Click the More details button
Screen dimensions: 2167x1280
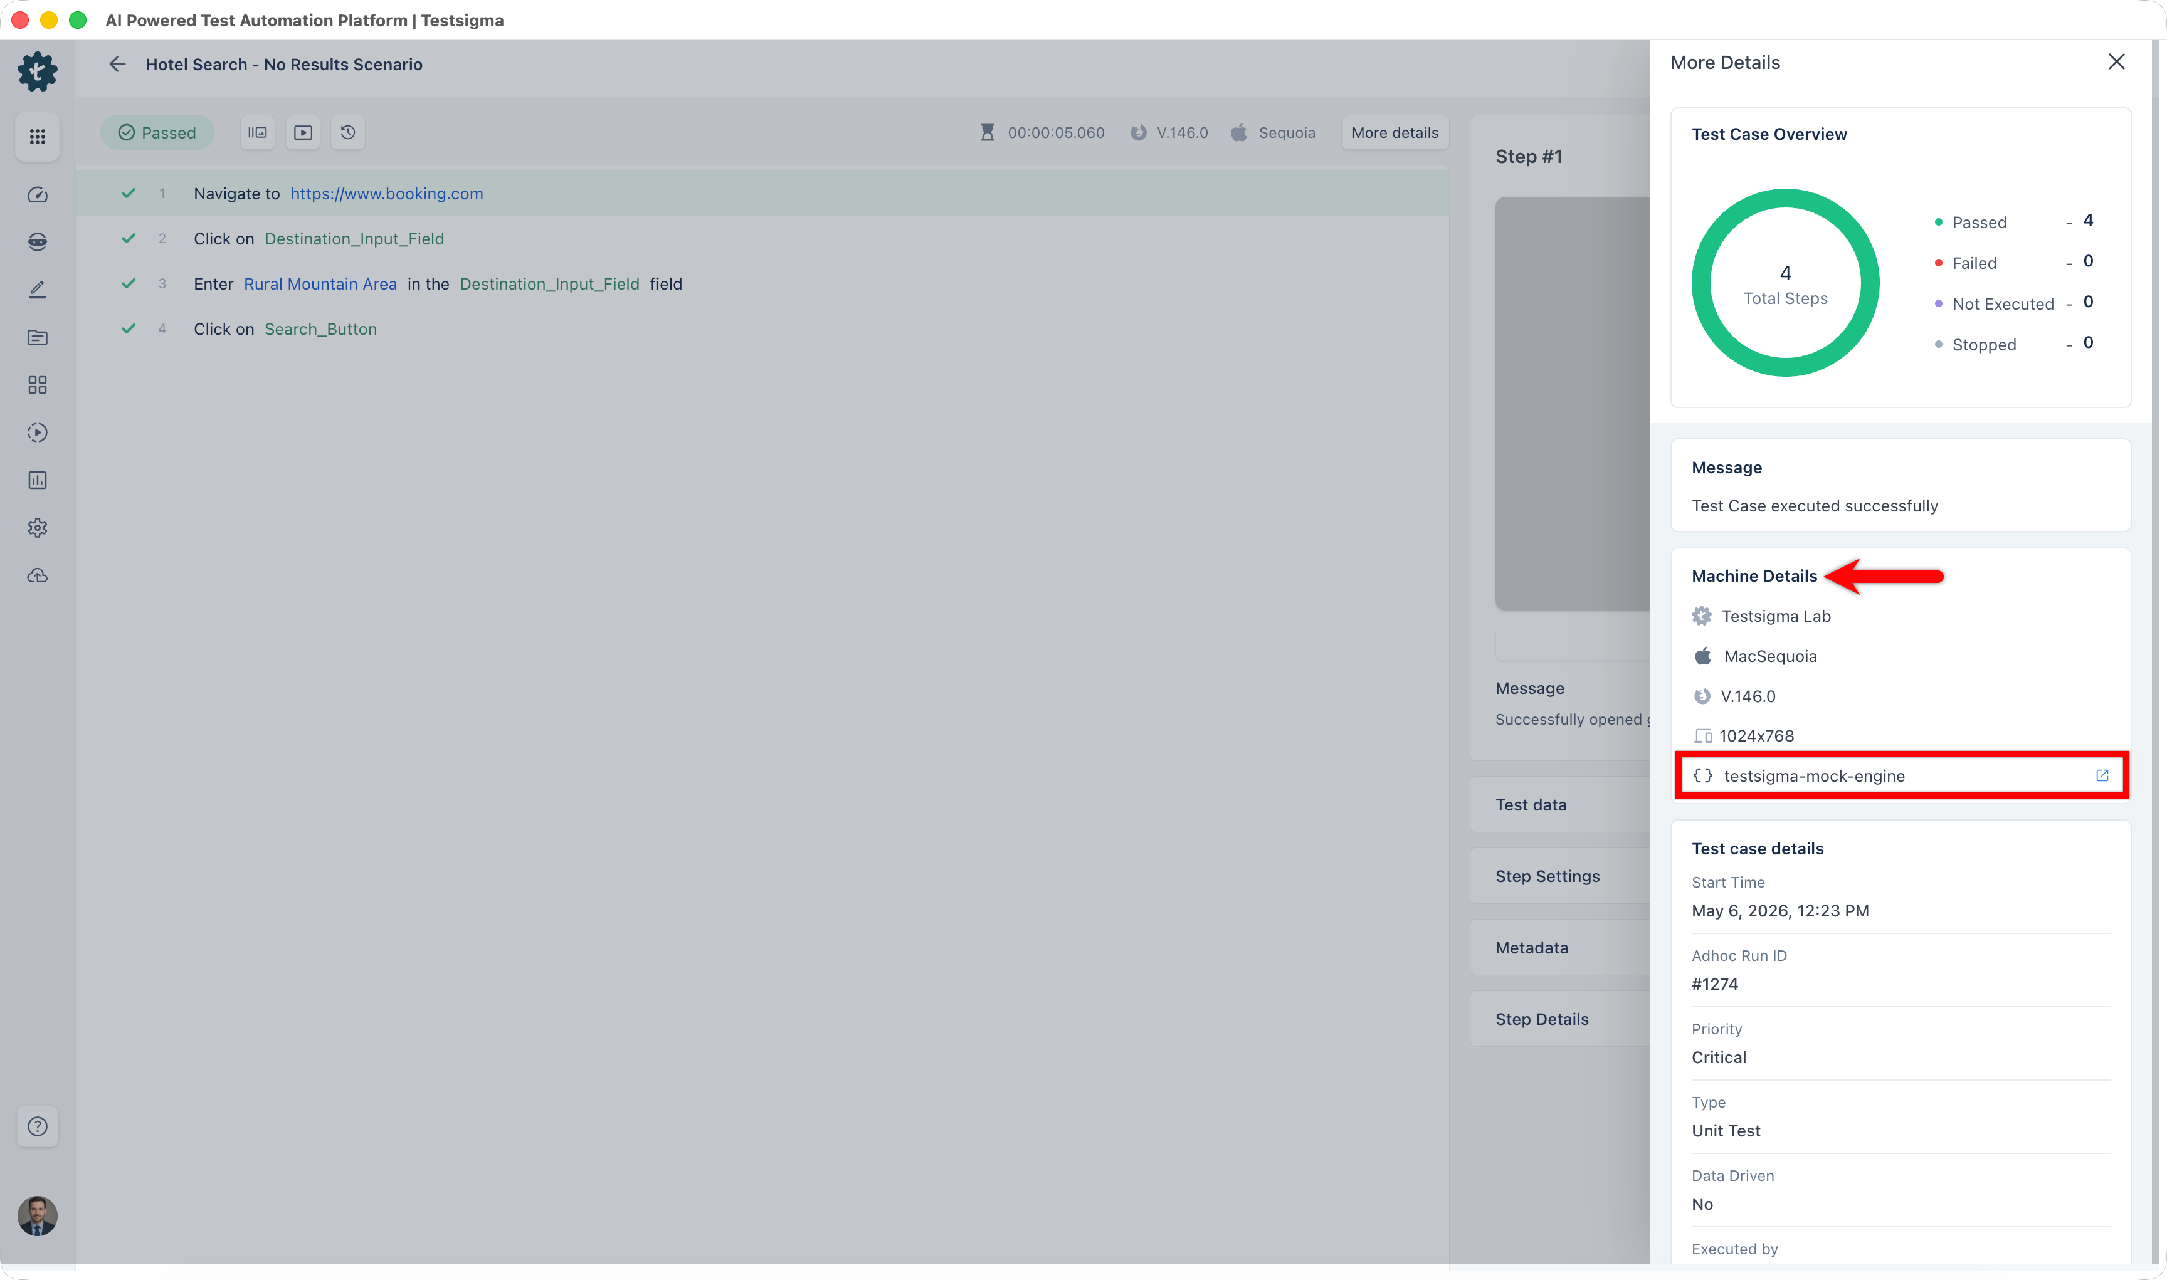[x=1395, y=133]
